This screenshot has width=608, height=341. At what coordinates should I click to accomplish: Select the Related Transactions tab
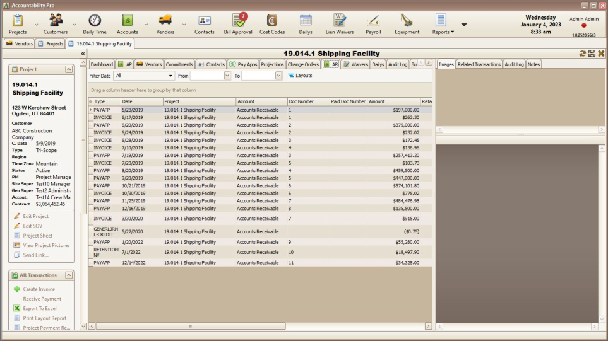[x=479, y=64]
